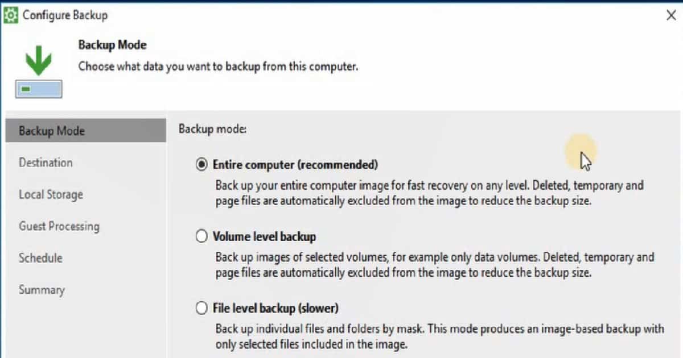Image resolution: width=683 pixels, height=358 pixels.
Task: Click the bold Backup Mode header title
Action: click(x=112, y=45)
